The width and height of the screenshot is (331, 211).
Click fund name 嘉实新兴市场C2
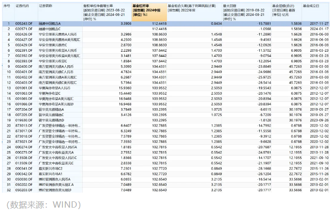pos(50,169)
